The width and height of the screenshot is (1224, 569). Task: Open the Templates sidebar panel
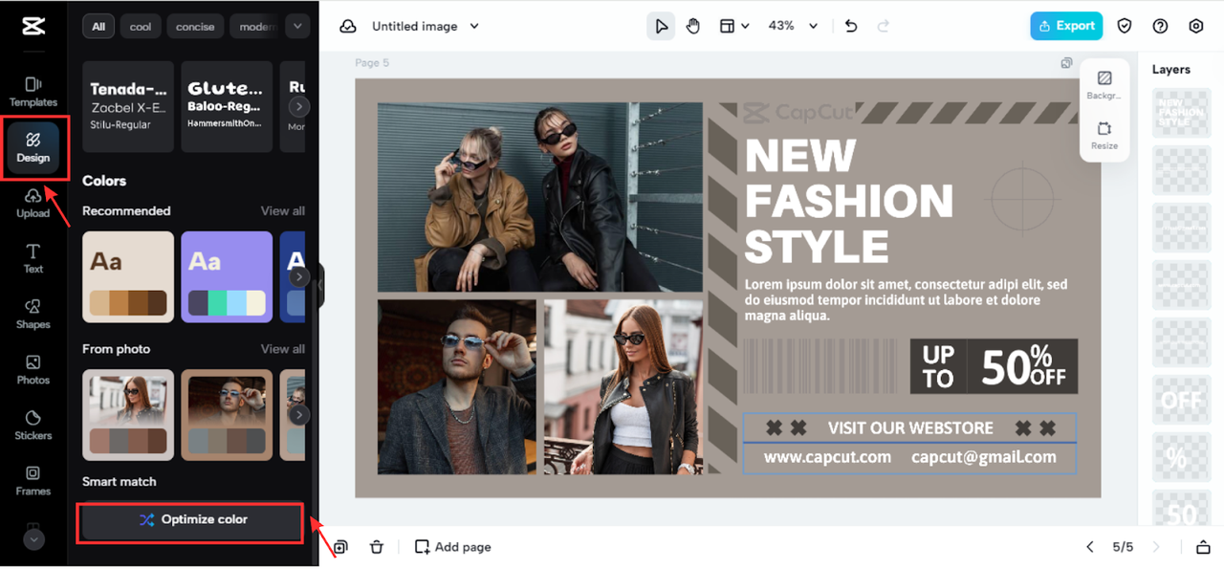(x=33, y=92)
